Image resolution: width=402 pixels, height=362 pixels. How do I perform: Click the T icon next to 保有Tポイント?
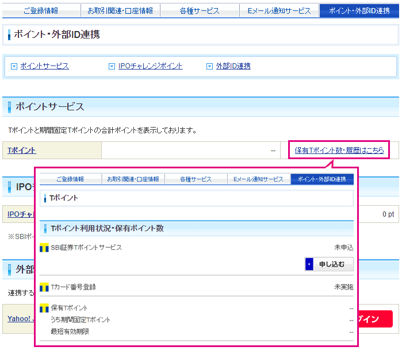[x=44, y=309]
